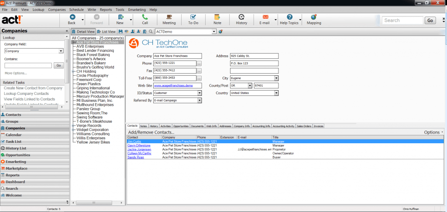The height and width of the screenshot is (212, 447).
Task: Switch to the Notes tab
Action: [x=143, y=126]
